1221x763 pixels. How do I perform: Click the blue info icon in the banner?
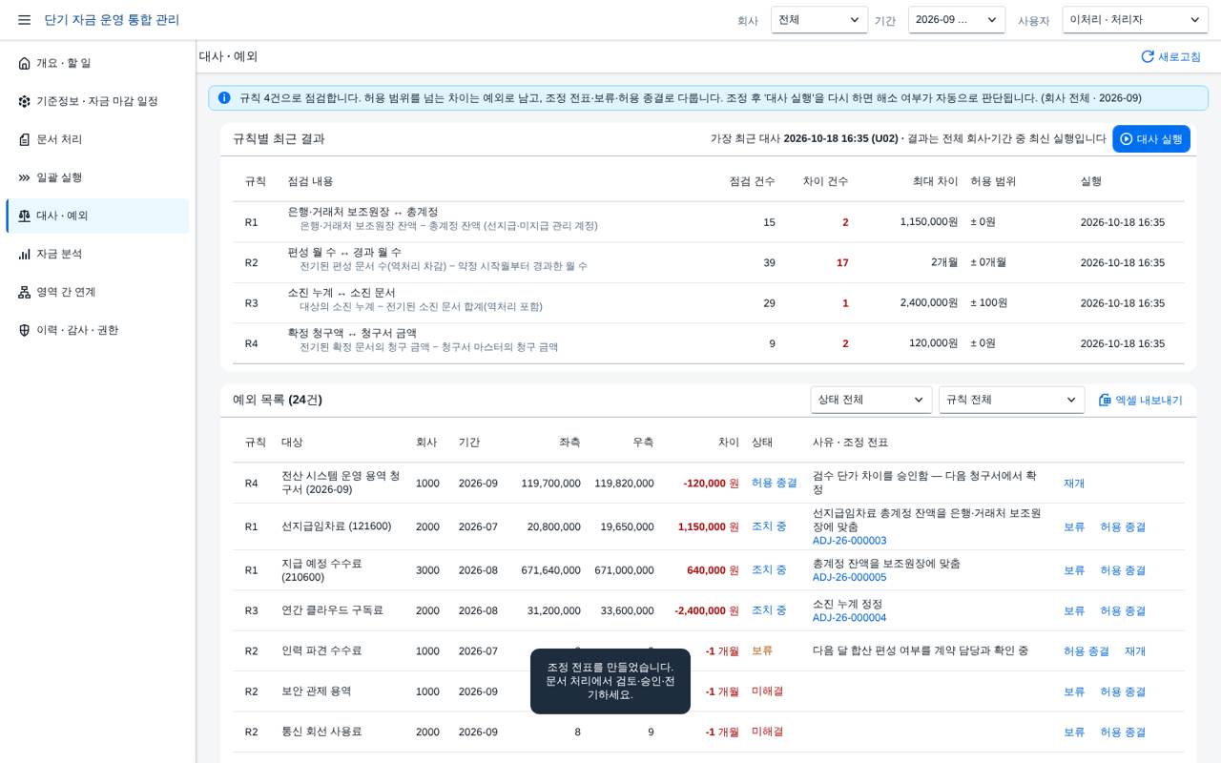[x=224, y=97]
